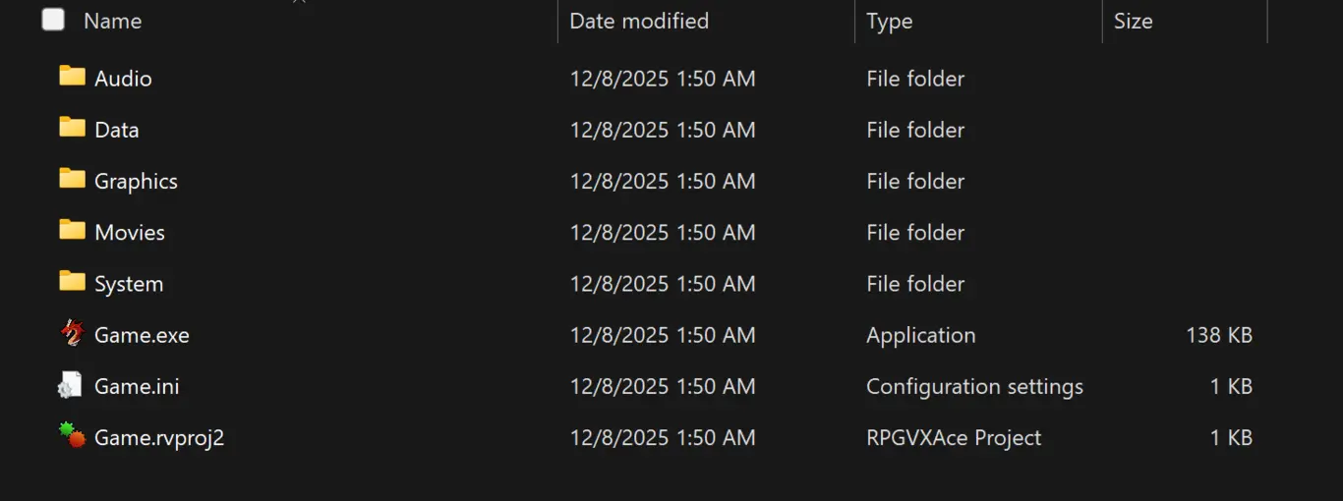Select the System folder icon
Image resolution: width=1343 pixels, height=501 pixels.
72,282
